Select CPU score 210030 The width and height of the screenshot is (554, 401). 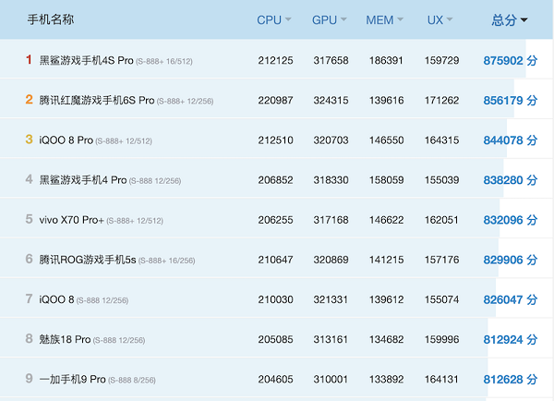275,300
